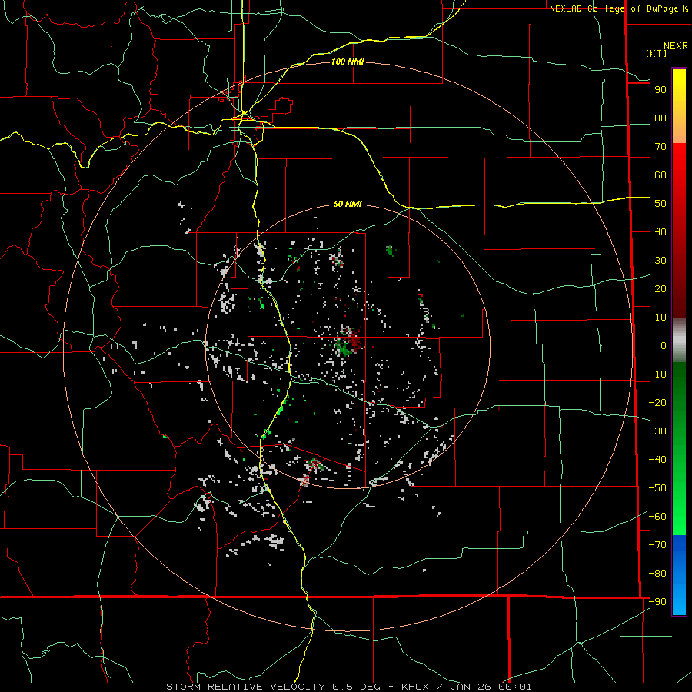Select the -60 scale value

657,517
